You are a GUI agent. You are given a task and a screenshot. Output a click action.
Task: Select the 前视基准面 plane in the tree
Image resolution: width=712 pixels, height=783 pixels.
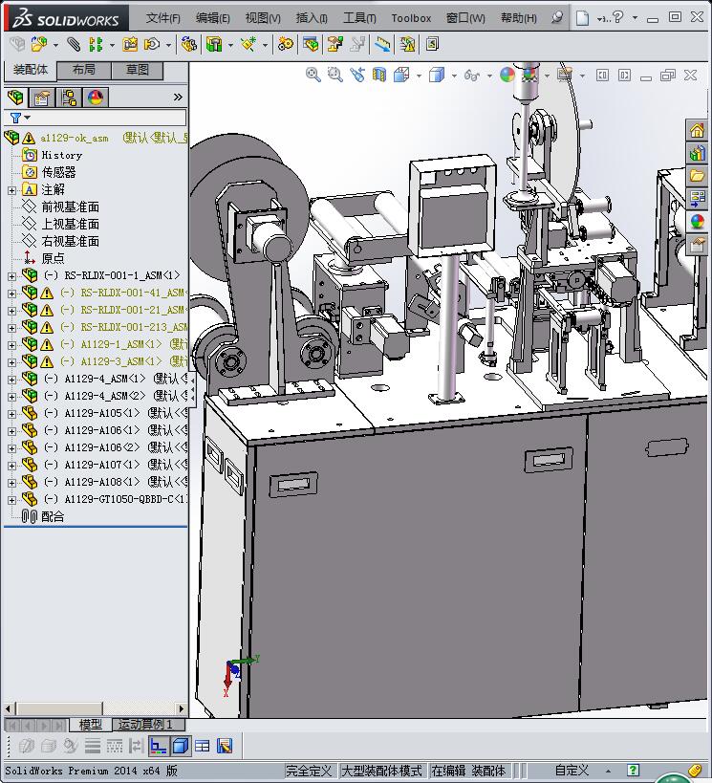(x=70, y=207)
